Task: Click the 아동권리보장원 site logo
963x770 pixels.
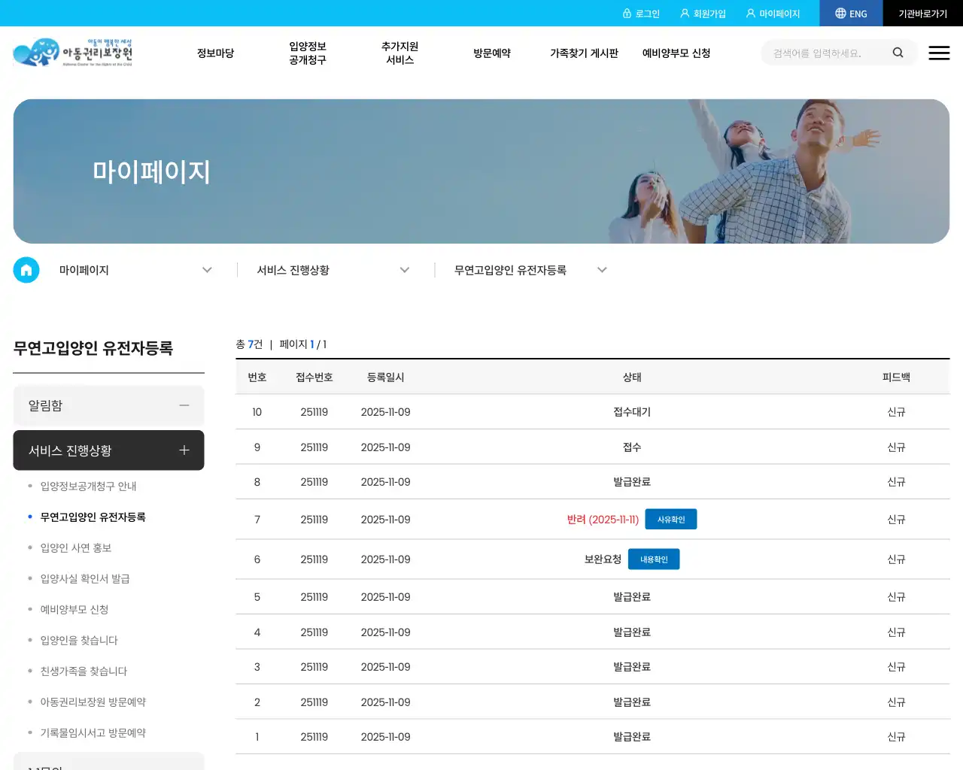Action: pyautogui.click(x=71, y=53)
